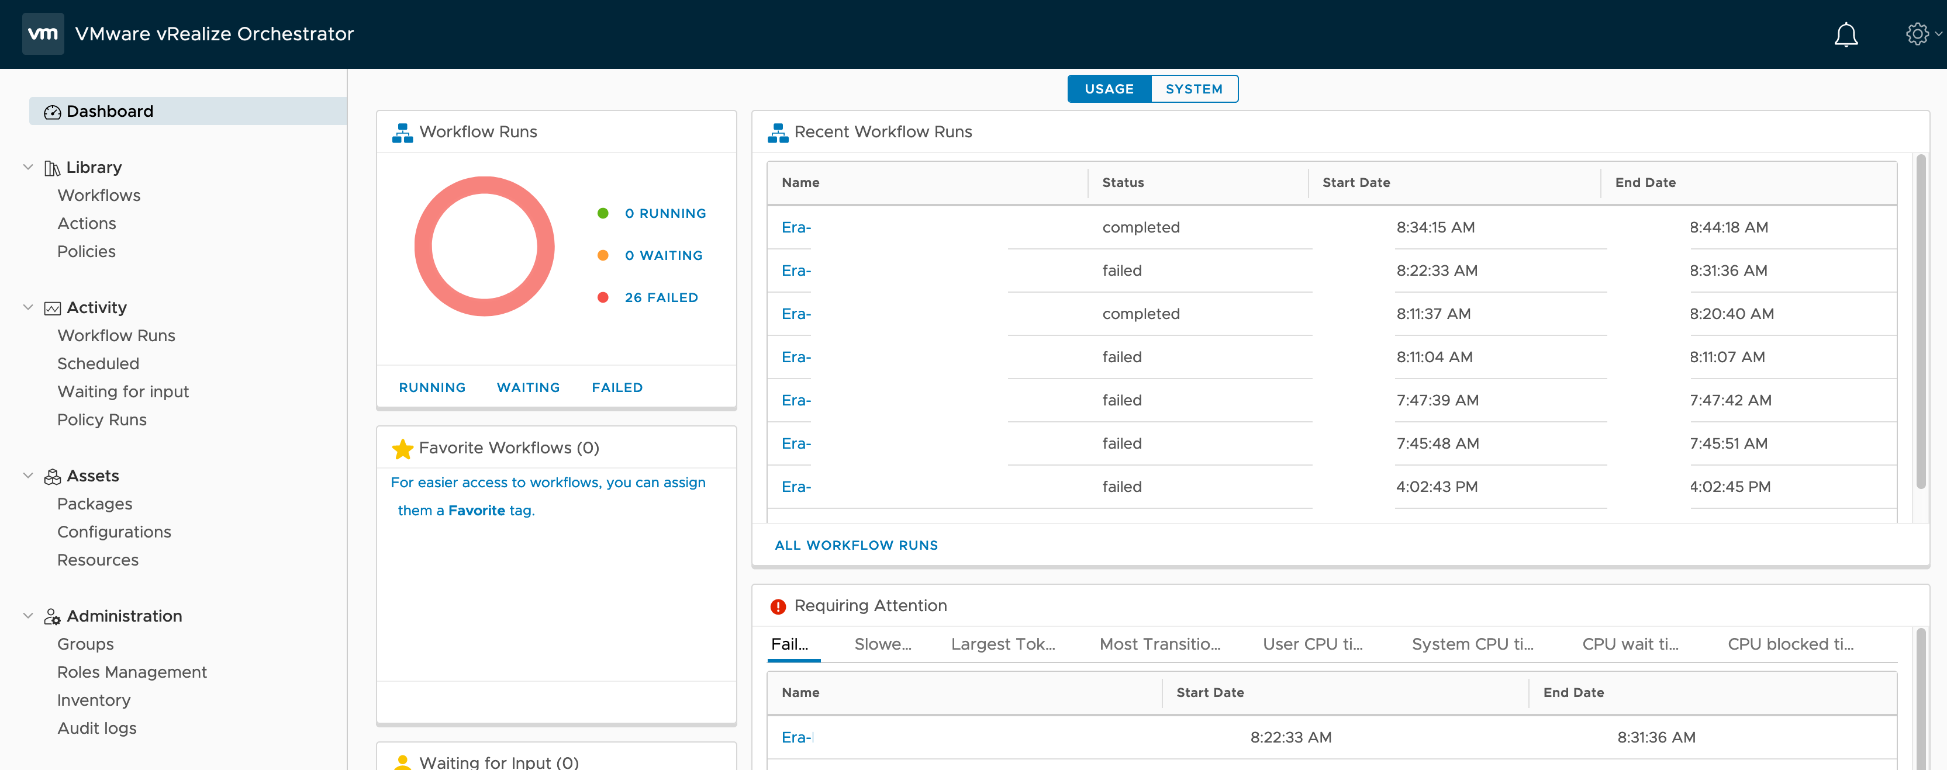Click the Favorite Workflows star icon
Viewport: 1947px width, 770px height.
click(x=402, y=449)
